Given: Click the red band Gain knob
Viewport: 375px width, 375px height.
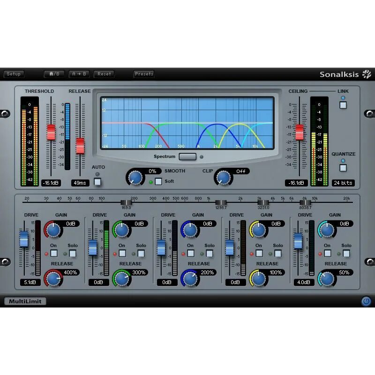Looking at the screenshot, I should pos(53,230).
